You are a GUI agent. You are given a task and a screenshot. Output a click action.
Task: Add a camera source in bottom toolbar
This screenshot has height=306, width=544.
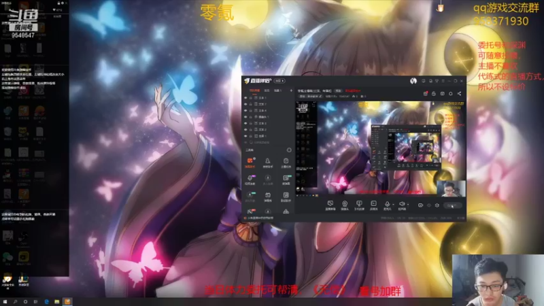pos(345,205)
